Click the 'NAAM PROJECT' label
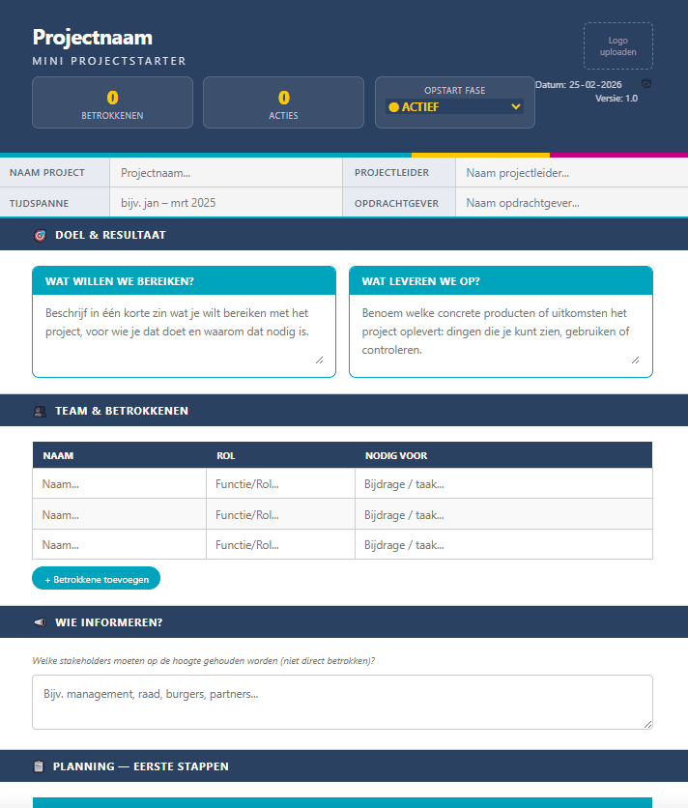This screenshot has width=688, height=808. [47, 173]
